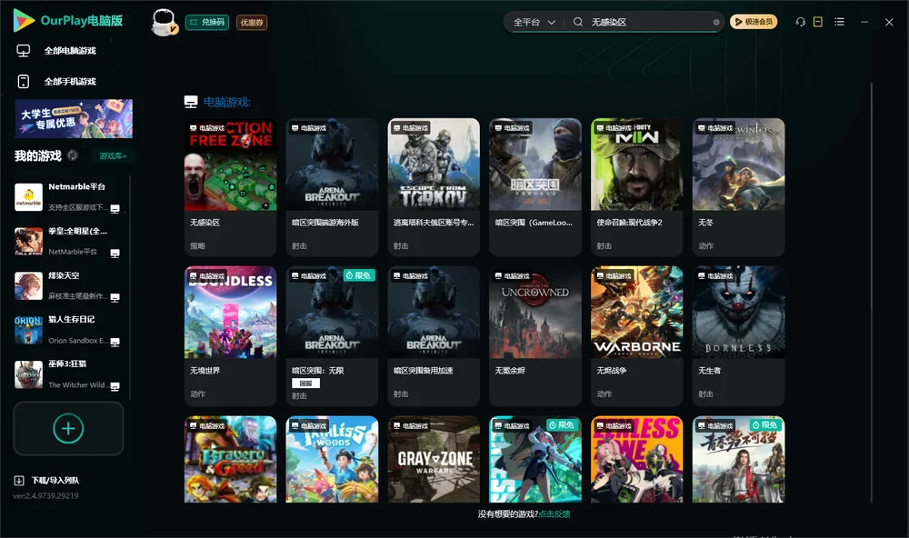The width and height of the screenshot is (909, 538).
Task: Select 巫师3:狂猎 in my games
Action: pos(68,374)
